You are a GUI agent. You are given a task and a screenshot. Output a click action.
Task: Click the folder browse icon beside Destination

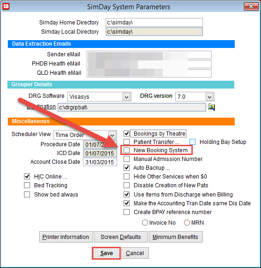click(211, 107)
